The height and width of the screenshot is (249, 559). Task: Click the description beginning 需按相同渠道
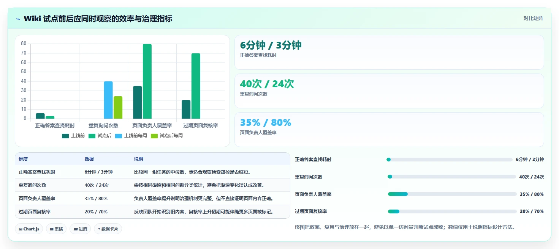tap(199, 185)
